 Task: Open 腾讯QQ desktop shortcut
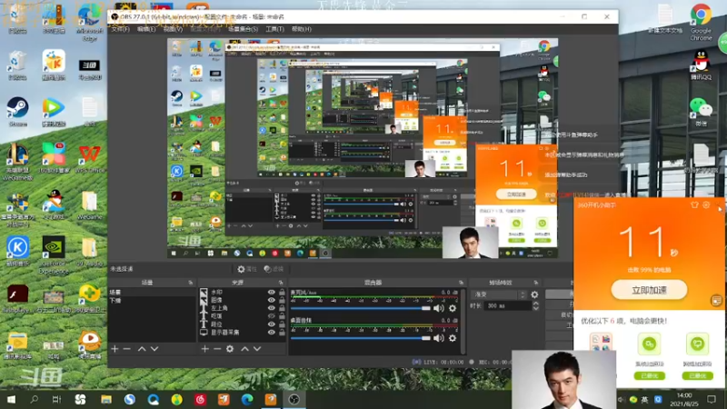[x=701, y=65]
